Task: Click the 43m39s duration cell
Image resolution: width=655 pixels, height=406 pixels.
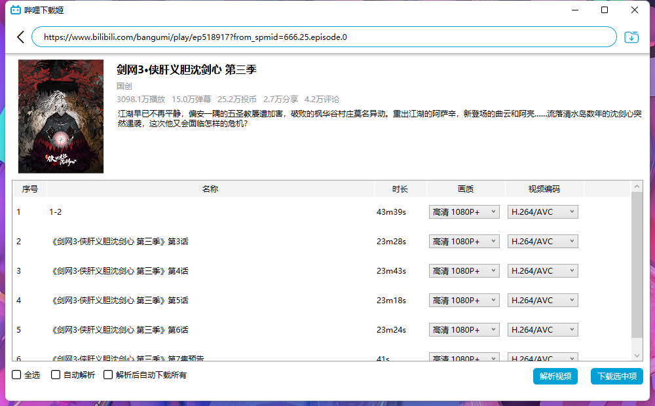Action: (x=392, y=212)
